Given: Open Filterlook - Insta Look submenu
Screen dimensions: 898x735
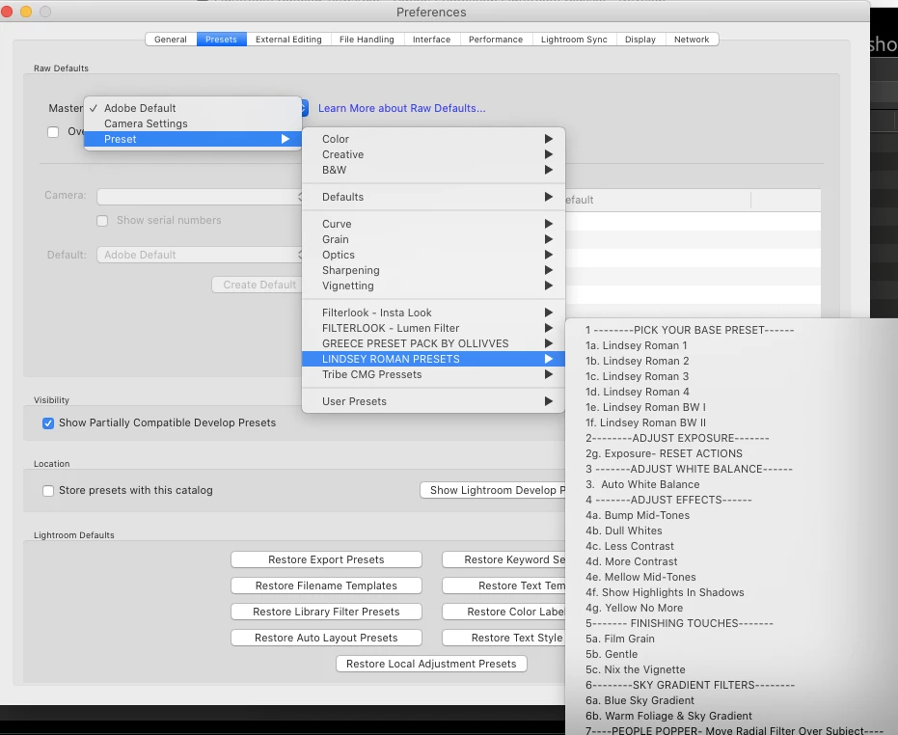Looking at the screenshot, I should [x=433, y=313].
